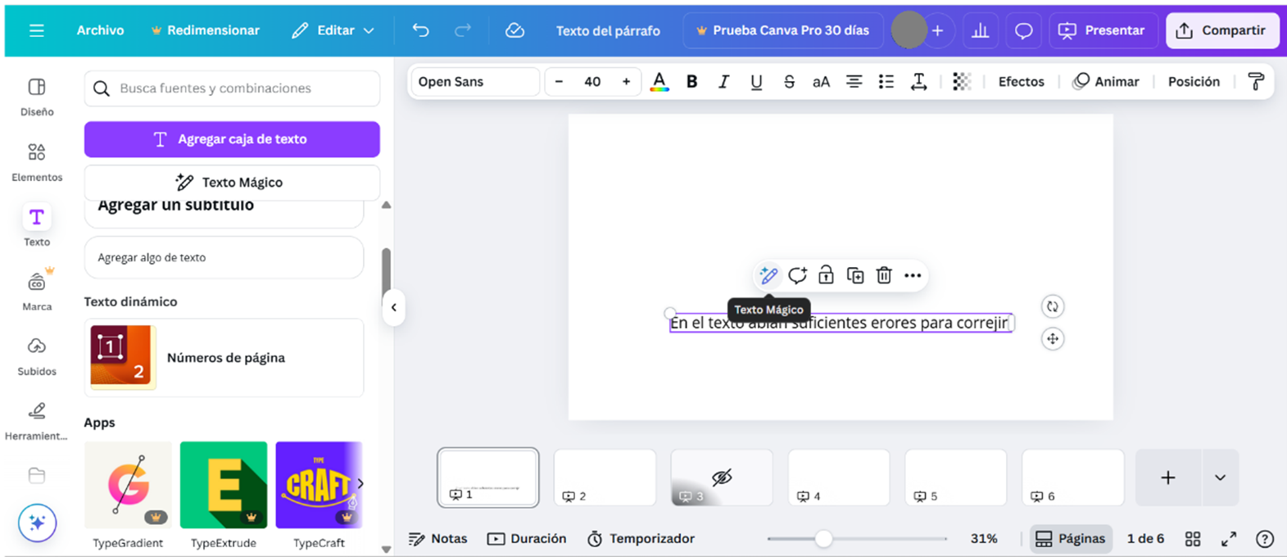Click the zoom slider handle
The height and width of the screenshot is (557, 1287).
(x=823, y=538)
